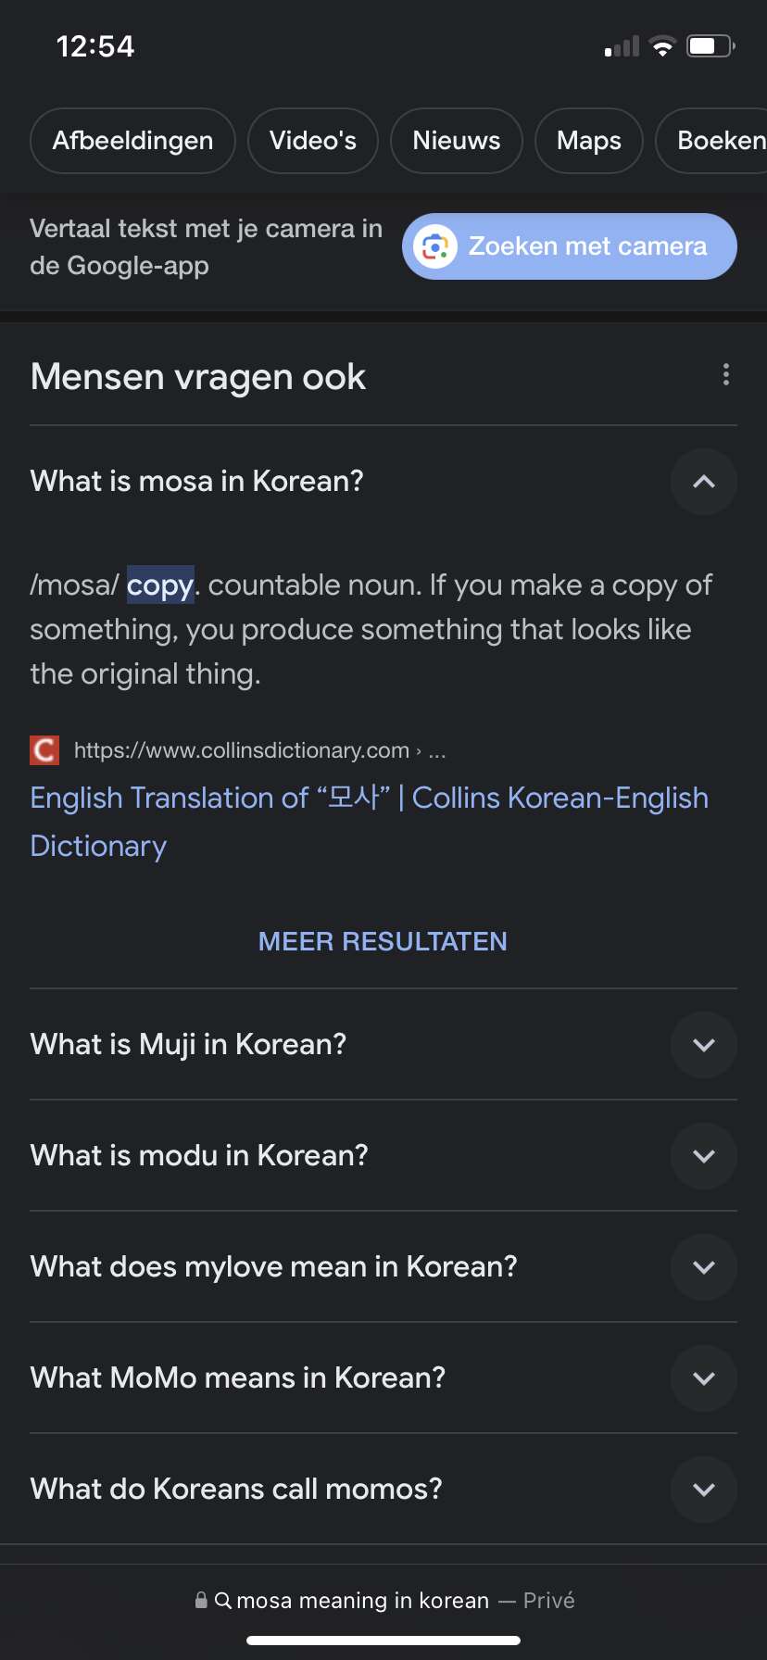The image size is (767, 1660).
Task: Tap the Wi-Fi status icon
Action: coord(662,46)
